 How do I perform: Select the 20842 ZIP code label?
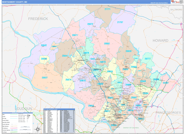pos(44,45)
